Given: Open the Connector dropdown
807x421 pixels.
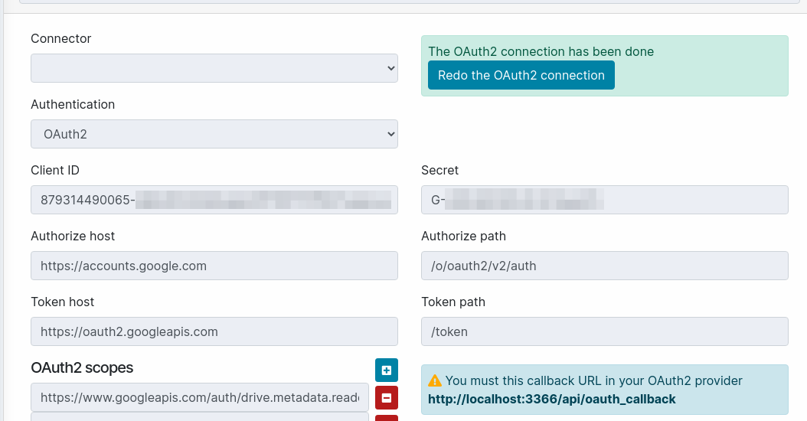Looking at the screenshot, I should (x=214, y=68).
